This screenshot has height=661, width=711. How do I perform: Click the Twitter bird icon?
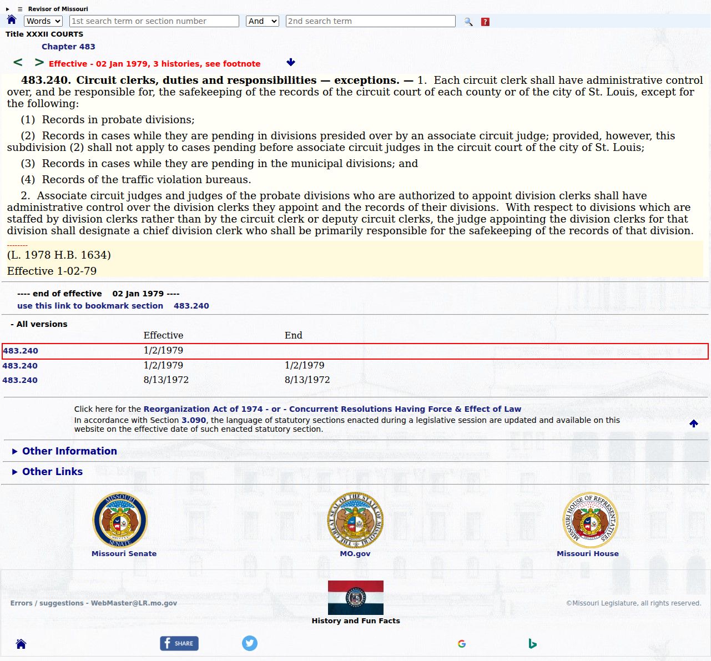pyautogui.click(x=250, y=643)
